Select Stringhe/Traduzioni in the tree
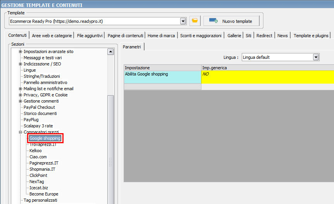The height and width of the screenshot is (204, 334). [42, 76]
